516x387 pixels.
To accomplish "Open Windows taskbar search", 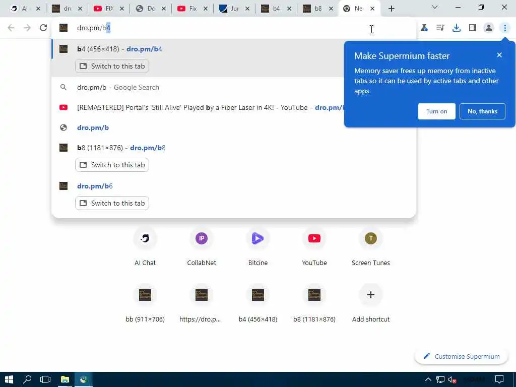I will click(27, 379).
